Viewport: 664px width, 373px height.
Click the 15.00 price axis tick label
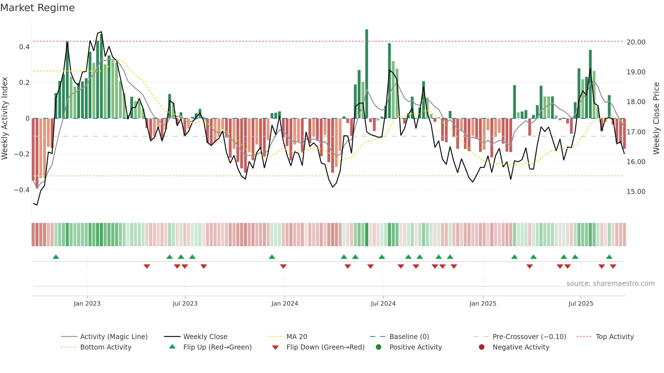pos(636,191)
